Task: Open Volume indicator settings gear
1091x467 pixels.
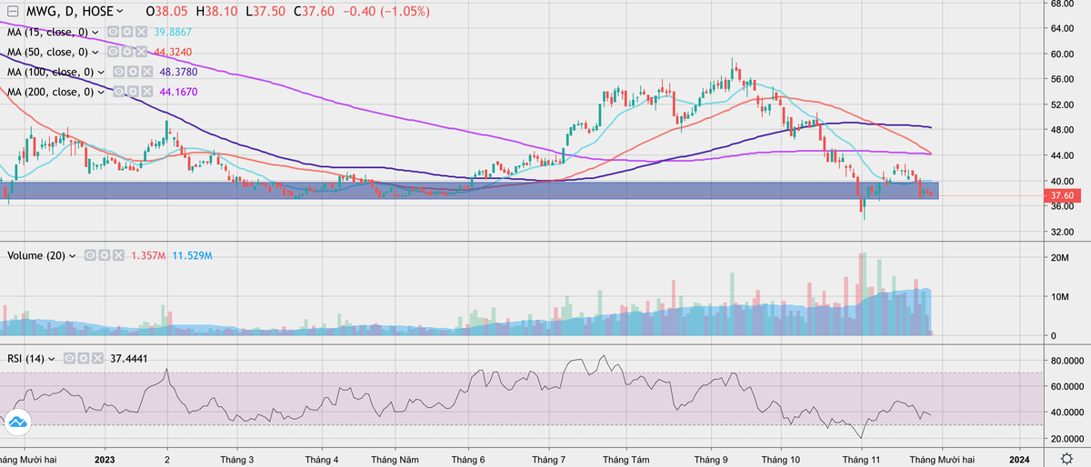Action: point(104,256)
